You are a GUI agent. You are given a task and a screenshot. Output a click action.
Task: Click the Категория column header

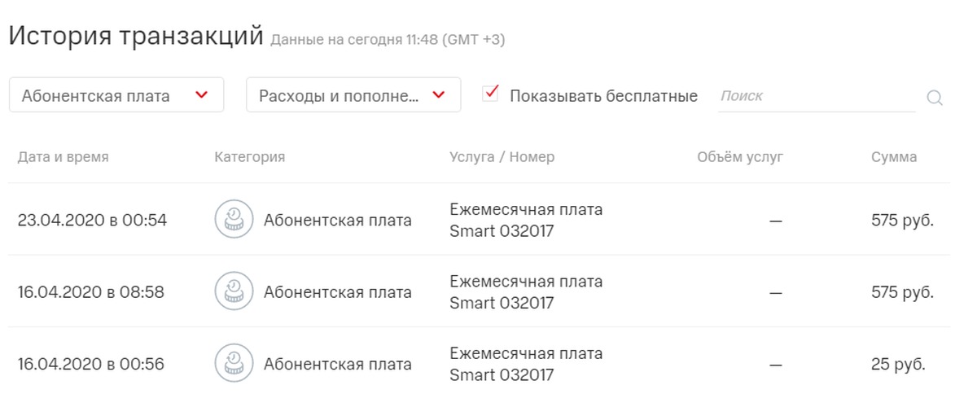(x=250, y=157)
